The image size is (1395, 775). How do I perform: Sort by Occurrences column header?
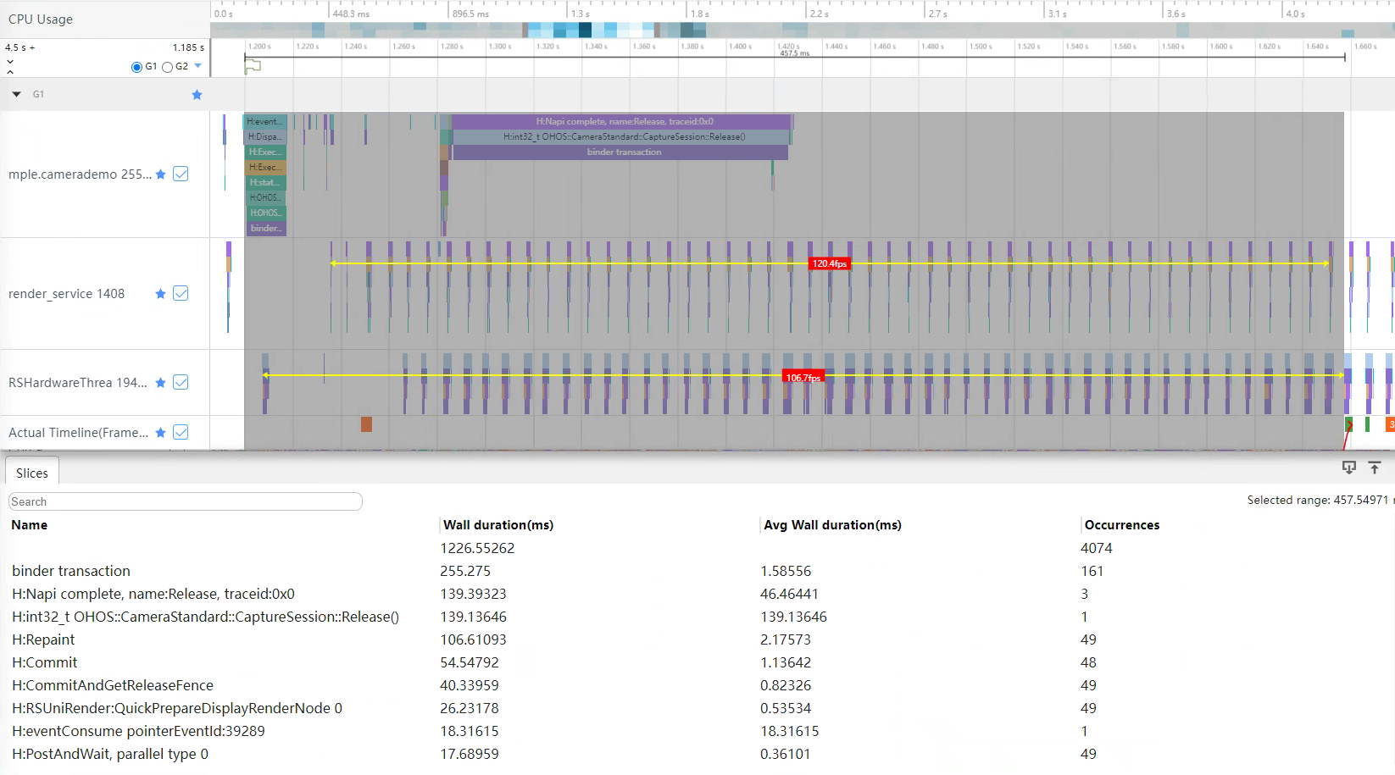tap(1121, 525)
